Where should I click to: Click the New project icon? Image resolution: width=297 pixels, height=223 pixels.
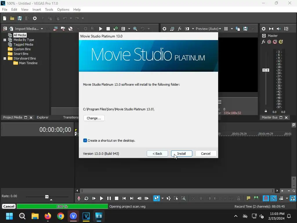pyautogui.click(x=5, y=18)
